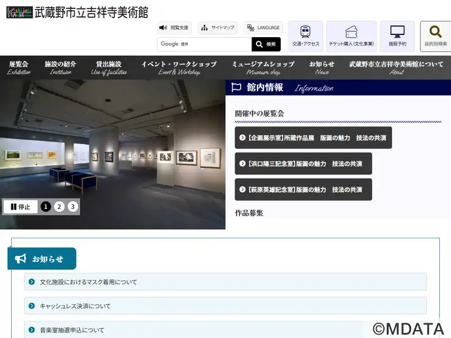Open サイトマップ sitemap icon
Screen dimensions: 451x338
tap(204, 28)
